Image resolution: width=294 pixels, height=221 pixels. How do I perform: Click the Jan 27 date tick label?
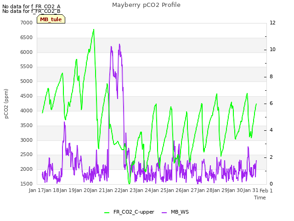pyautogui.click(x=190, y=190)
